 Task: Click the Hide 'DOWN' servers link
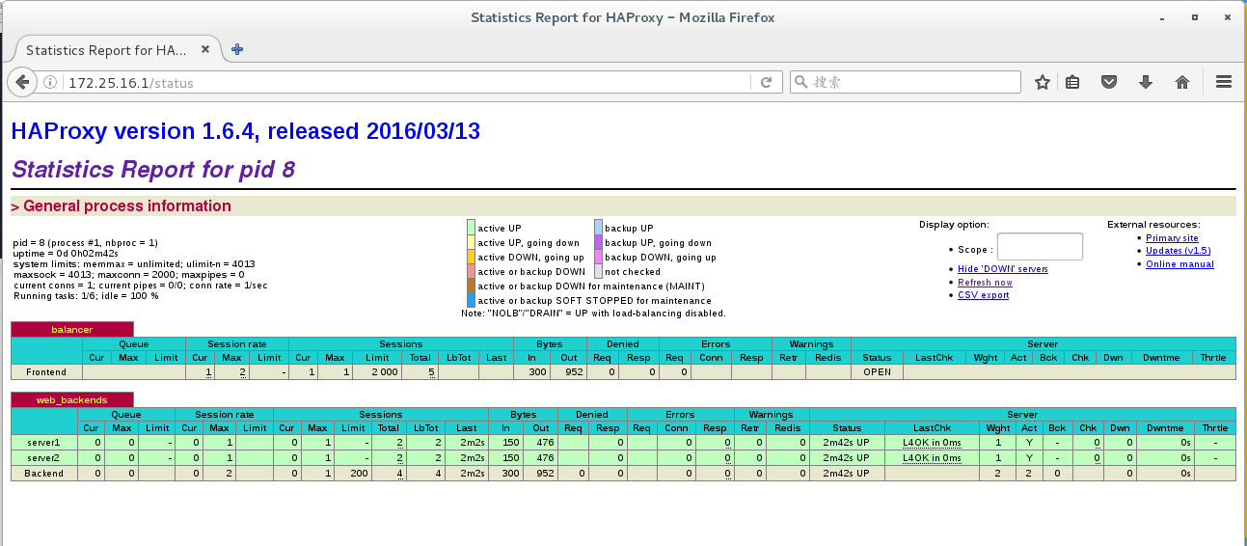tap(1002, 269)
